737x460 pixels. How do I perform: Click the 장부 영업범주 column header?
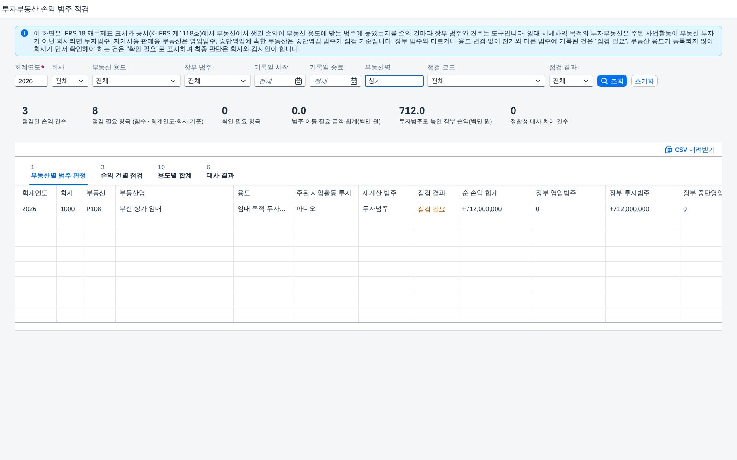point(568,193)
